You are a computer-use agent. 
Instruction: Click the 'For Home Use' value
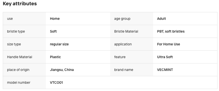point(168,44)
